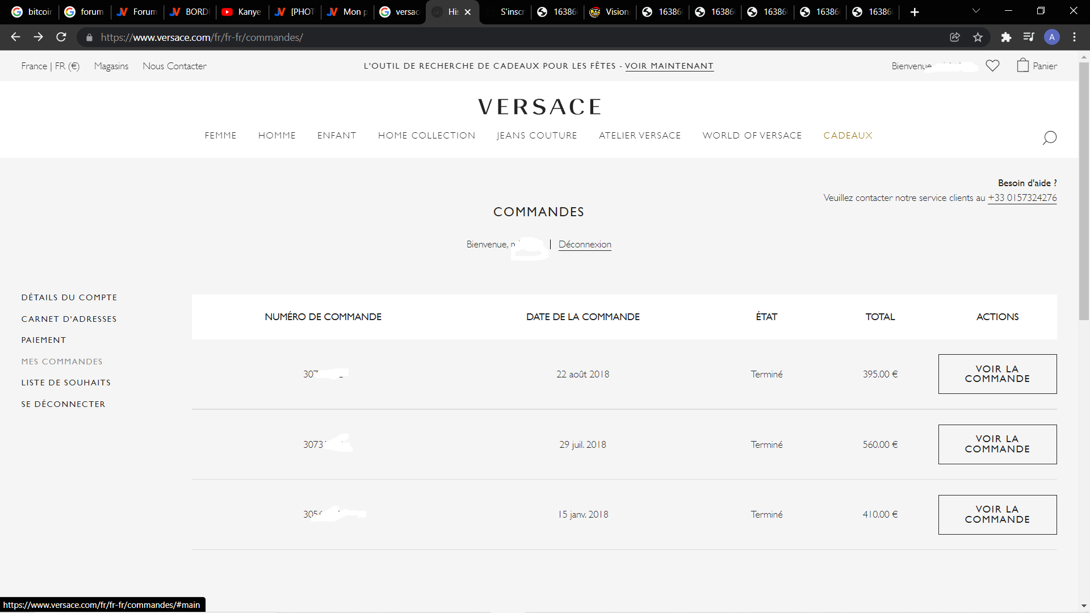Open the extensions puzzle icon
Image resolution: width=1090 pixels, height=613 pixels.
tap(1006, 37)
